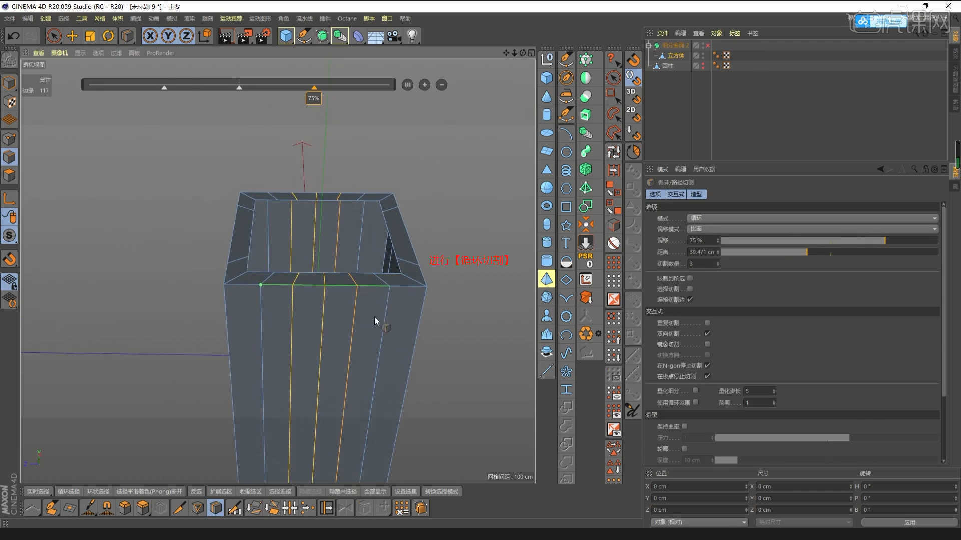Image resolution: width=961 pixels, height=540 pixels.
Task: Click the 75% cut marker on viewport slider
Action: pyautogui.click(x=314, y=88)
